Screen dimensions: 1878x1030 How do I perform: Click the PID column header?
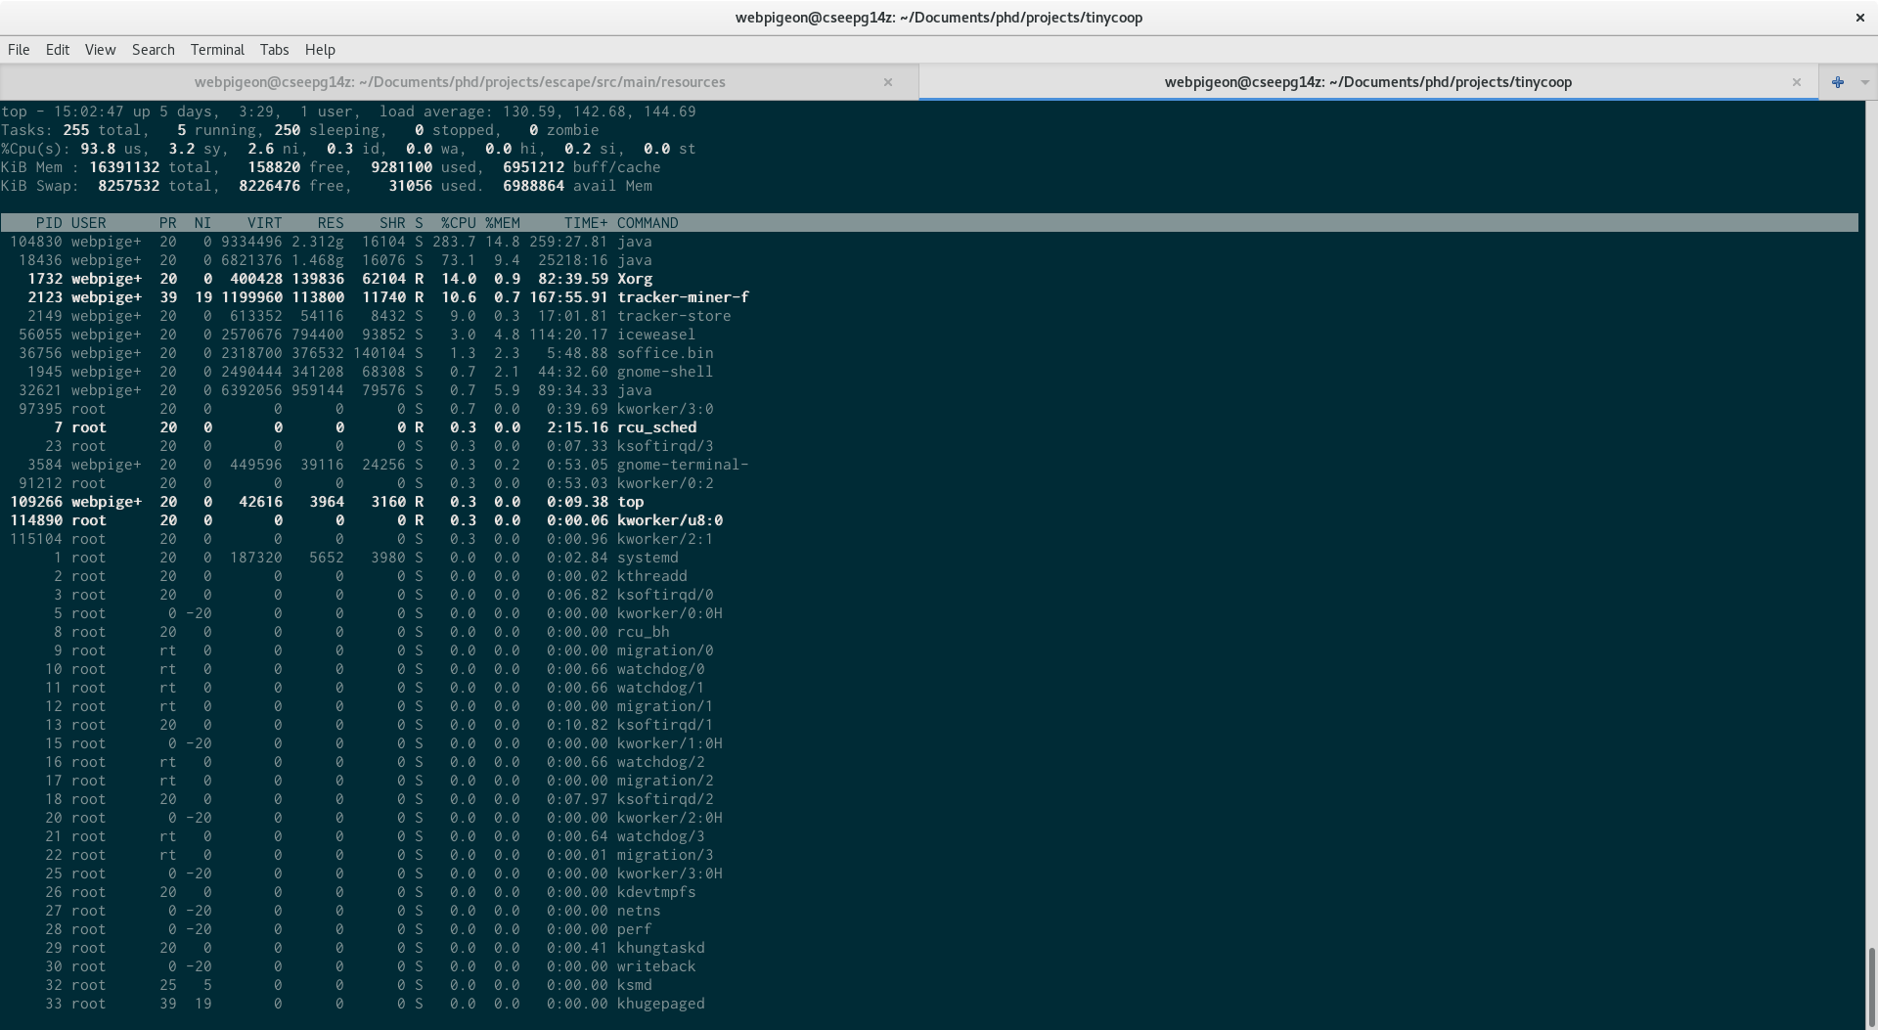pos(49,223)
